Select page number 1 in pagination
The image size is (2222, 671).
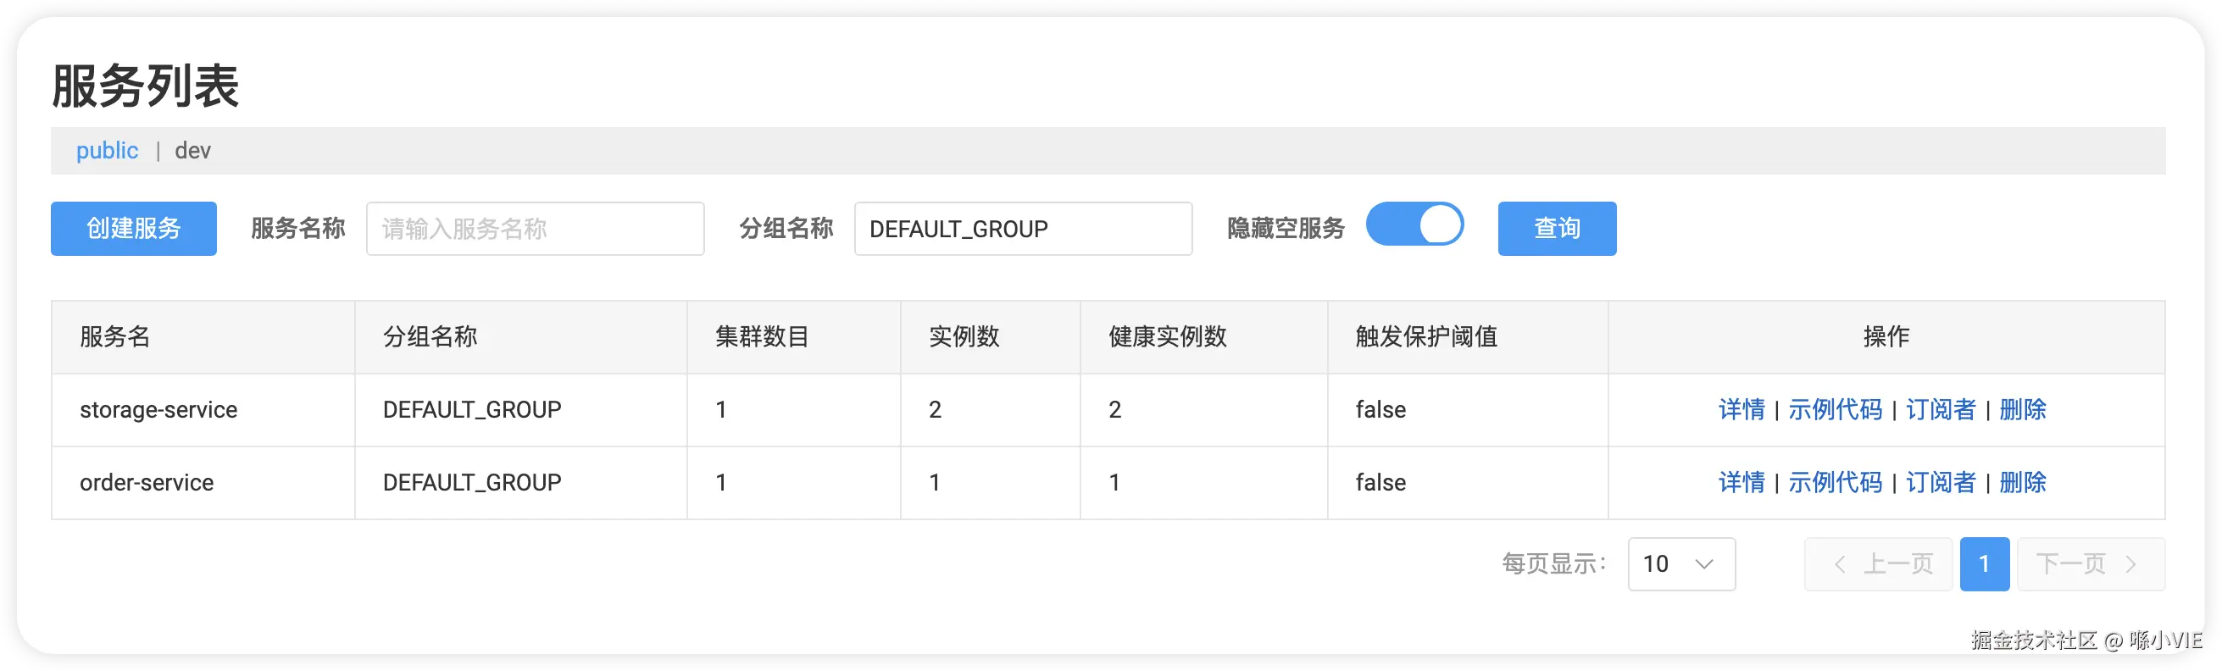tap(1984, 564)
